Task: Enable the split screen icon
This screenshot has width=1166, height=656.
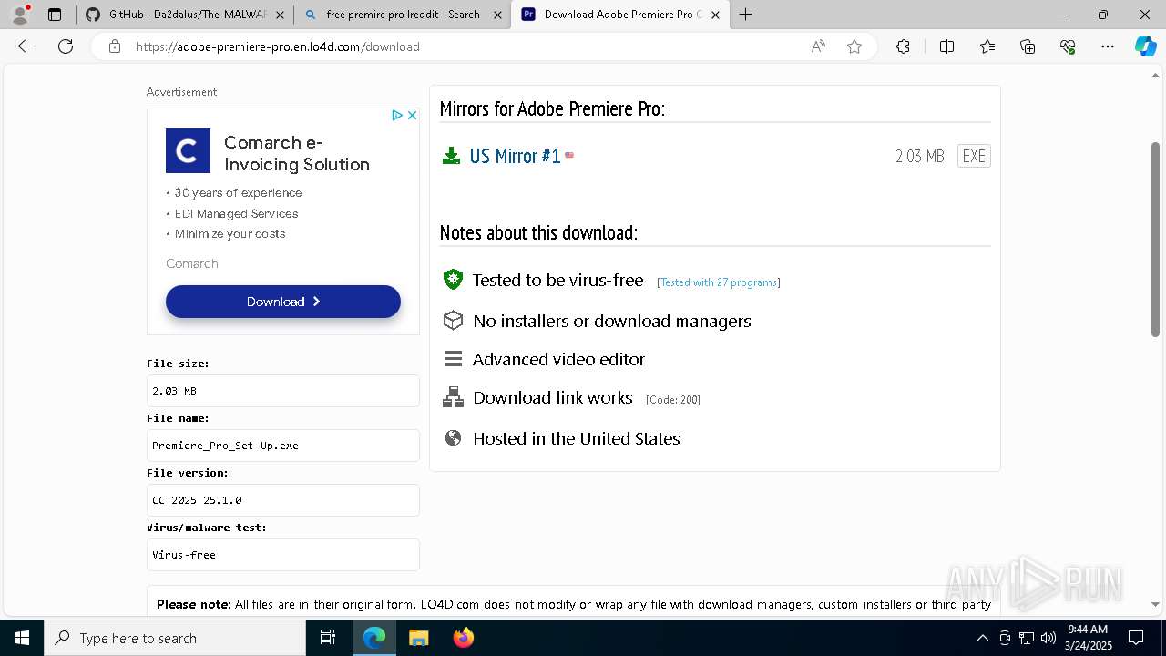Action: 946,46
